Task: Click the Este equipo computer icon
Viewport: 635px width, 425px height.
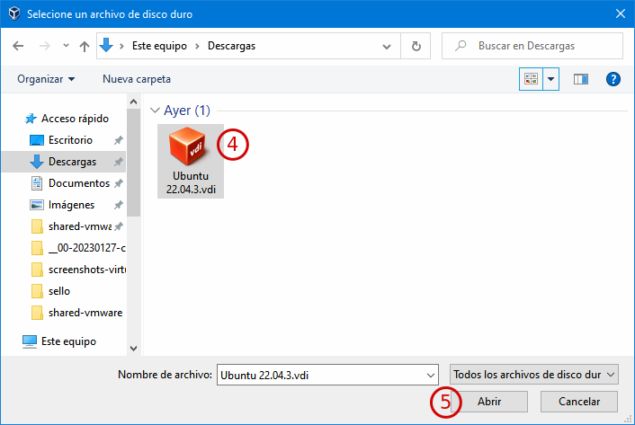Action: point(30,341)
